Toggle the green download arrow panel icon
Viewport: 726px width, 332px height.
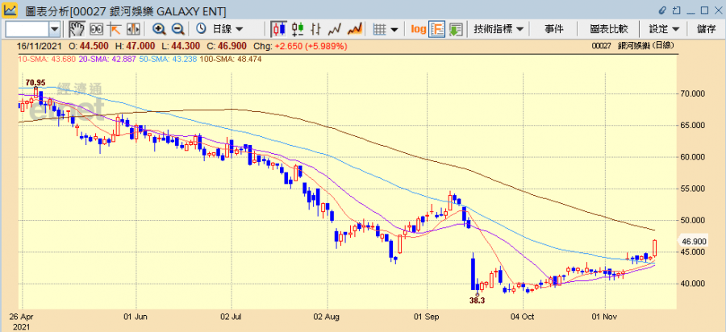click(x=456, y=29)
